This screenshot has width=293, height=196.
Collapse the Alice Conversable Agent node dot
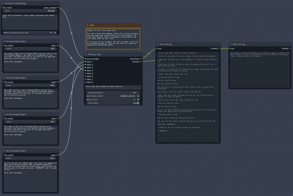(x=4, y=78)
